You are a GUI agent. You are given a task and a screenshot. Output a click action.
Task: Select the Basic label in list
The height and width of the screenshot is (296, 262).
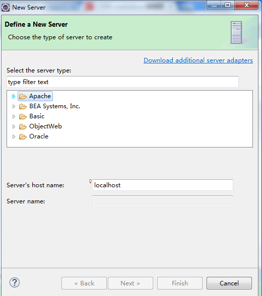click(37, 116)
